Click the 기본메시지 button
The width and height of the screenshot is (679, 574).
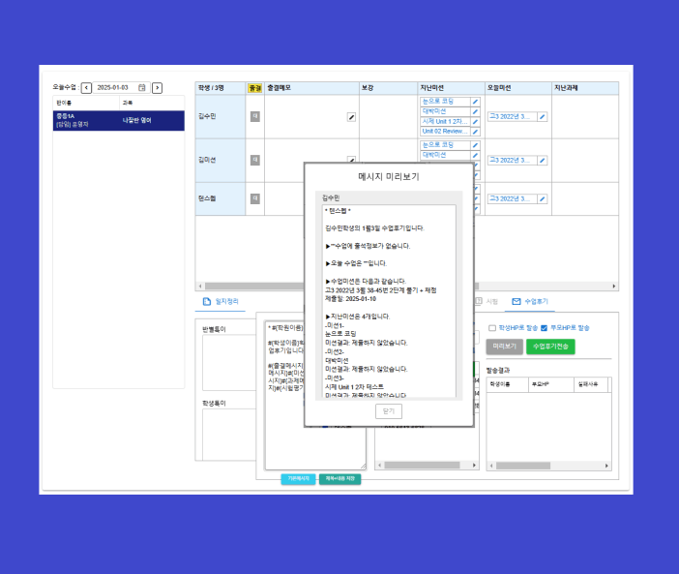click(x=298, y=479)
